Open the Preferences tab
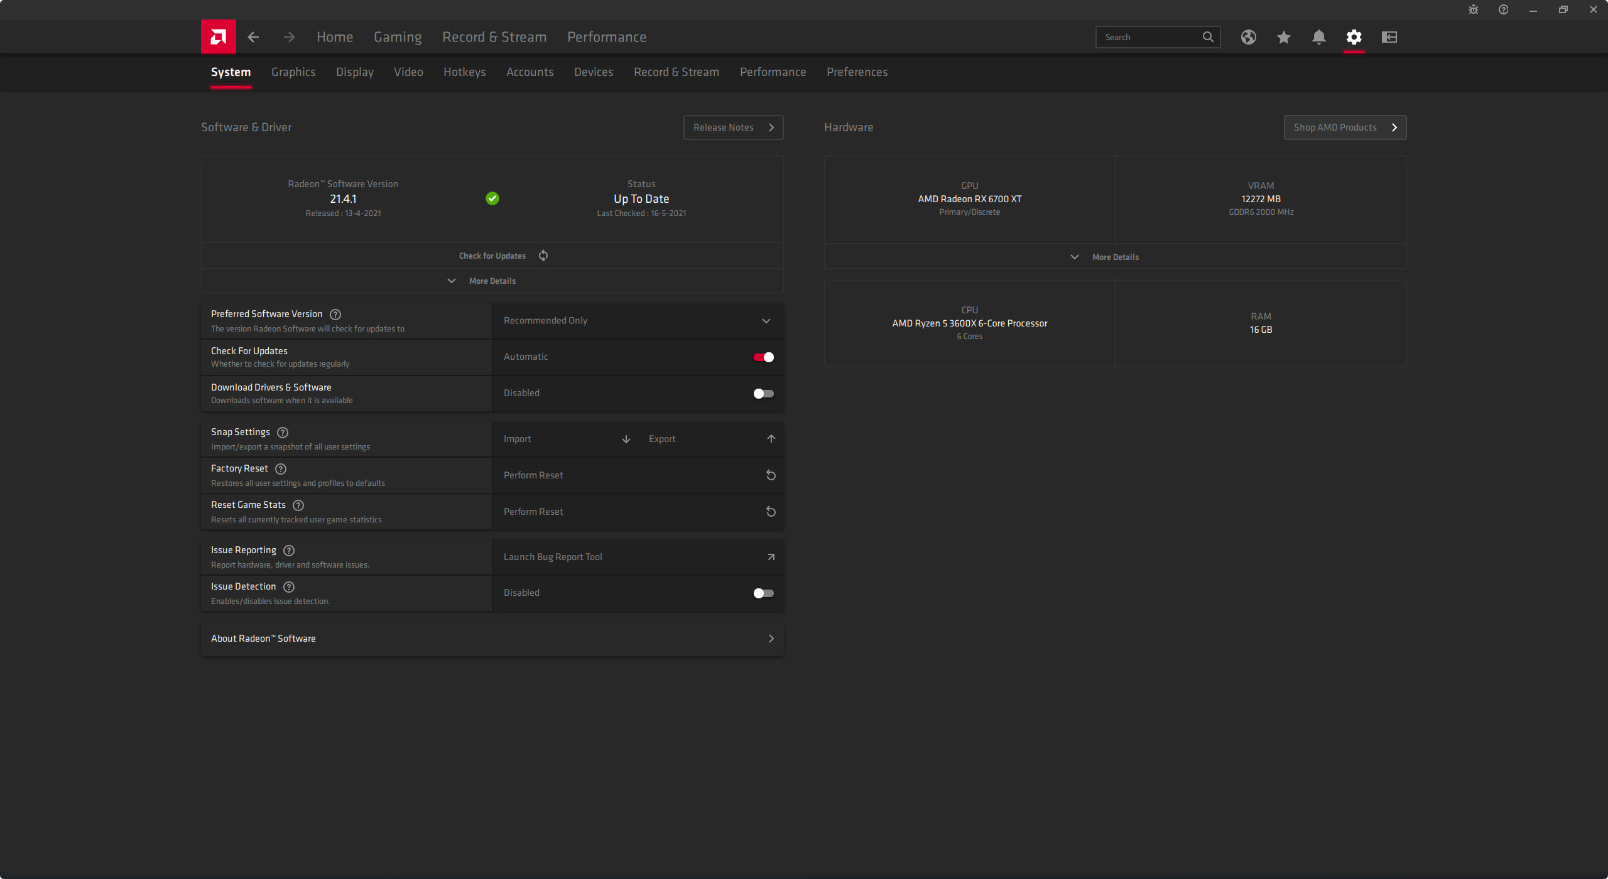1608x879 pixels. coord(857,72)
